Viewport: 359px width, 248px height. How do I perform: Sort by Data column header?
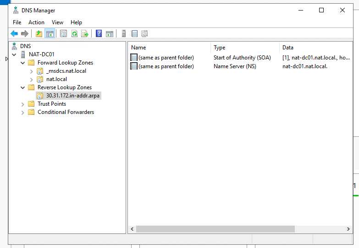click(x=316, y=48)
